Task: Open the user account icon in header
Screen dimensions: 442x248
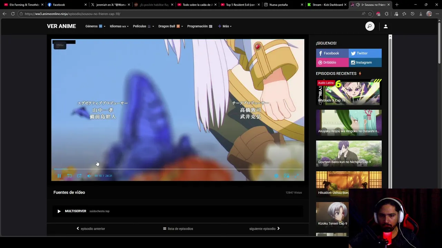Action: coord(386,26)
